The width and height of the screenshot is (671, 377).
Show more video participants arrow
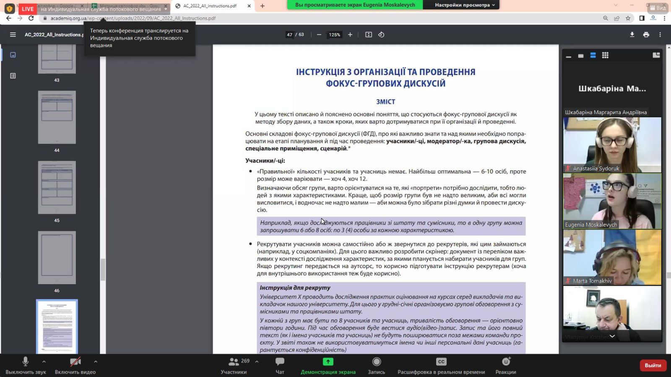612,336
